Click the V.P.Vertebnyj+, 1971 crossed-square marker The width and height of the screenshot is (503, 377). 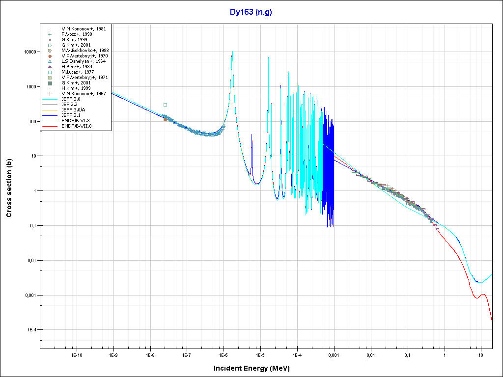tap(50, 78)
